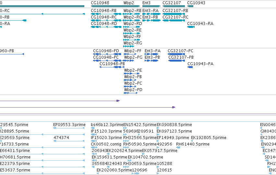Select transcript CG10948-RC
The width and height of the screenshot is (276, 175).
104,17
